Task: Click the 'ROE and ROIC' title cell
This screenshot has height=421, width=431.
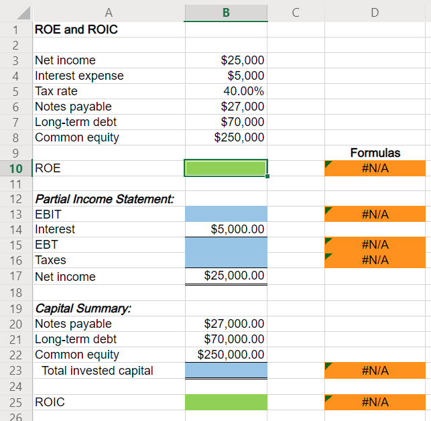Action: coord(109,29)
